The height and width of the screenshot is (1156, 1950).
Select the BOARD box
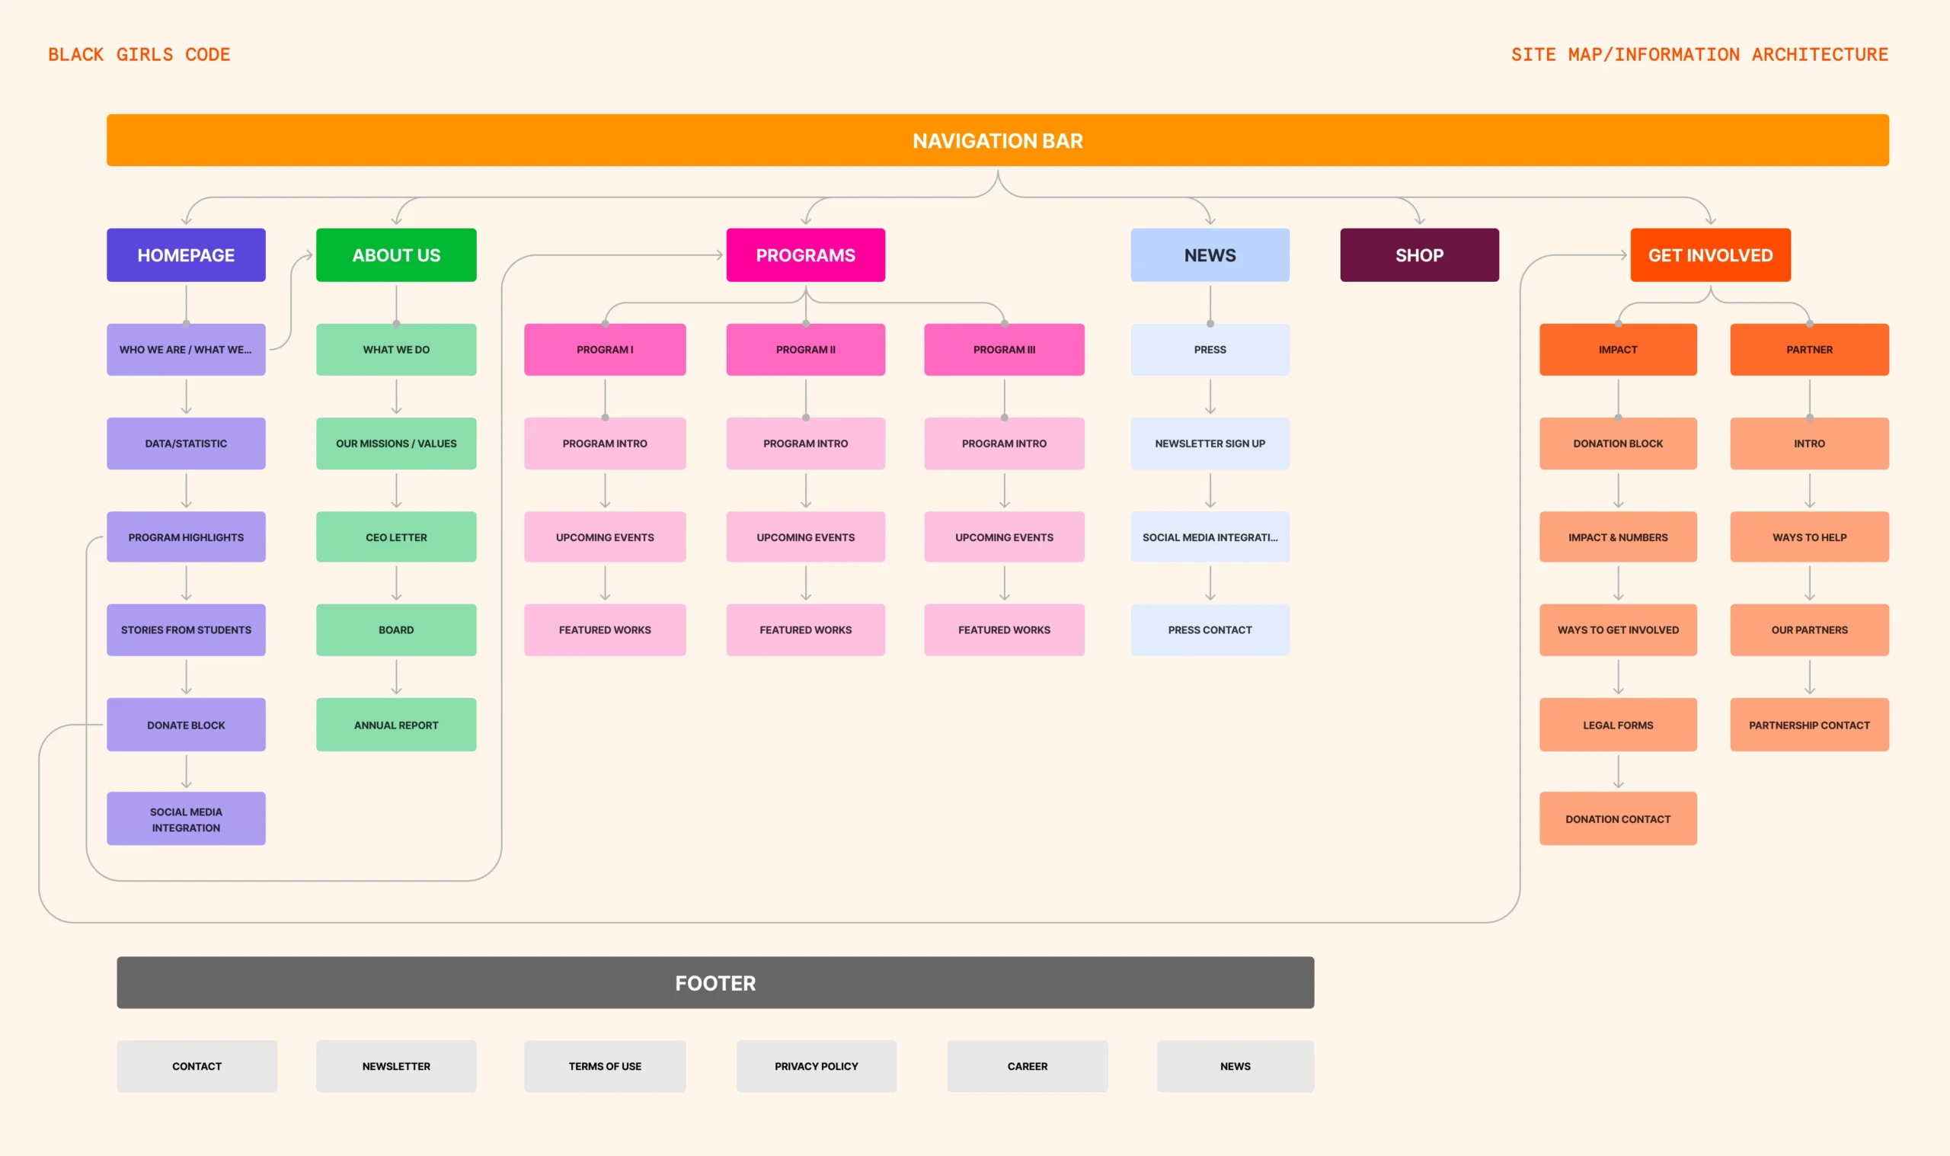point(396,629)
